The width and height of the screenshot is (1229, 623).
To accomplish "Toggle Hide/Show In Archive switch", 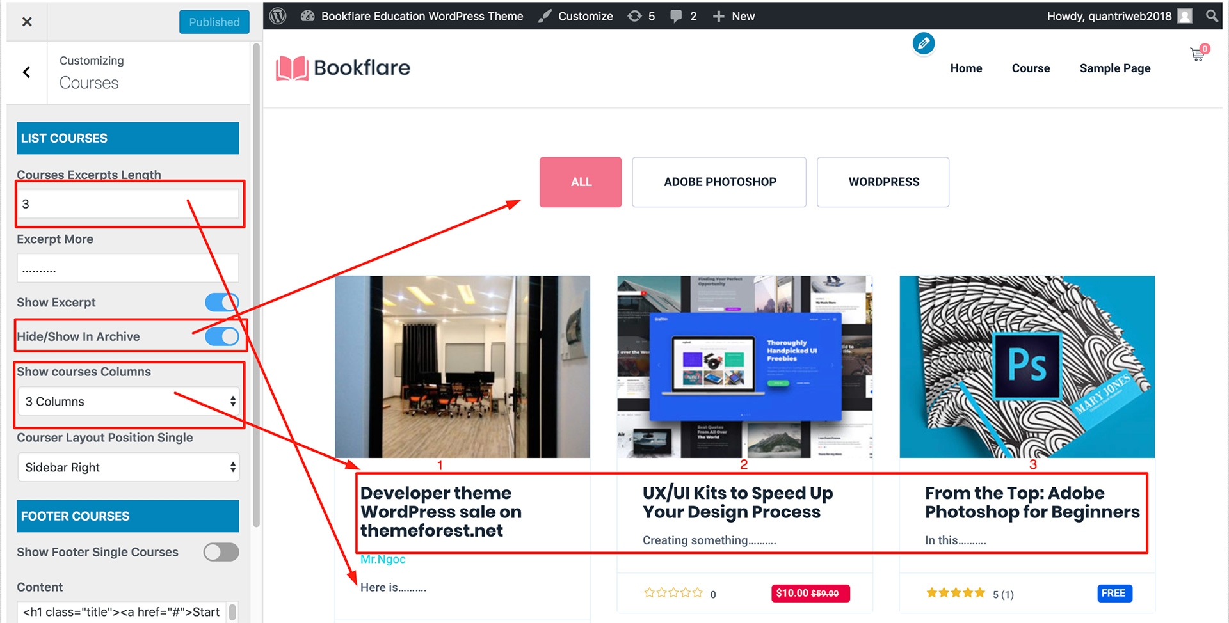I will tap(221, 336).
